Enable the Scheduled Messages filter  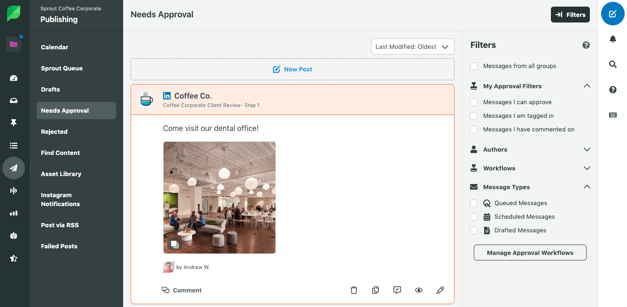[474, 217]
